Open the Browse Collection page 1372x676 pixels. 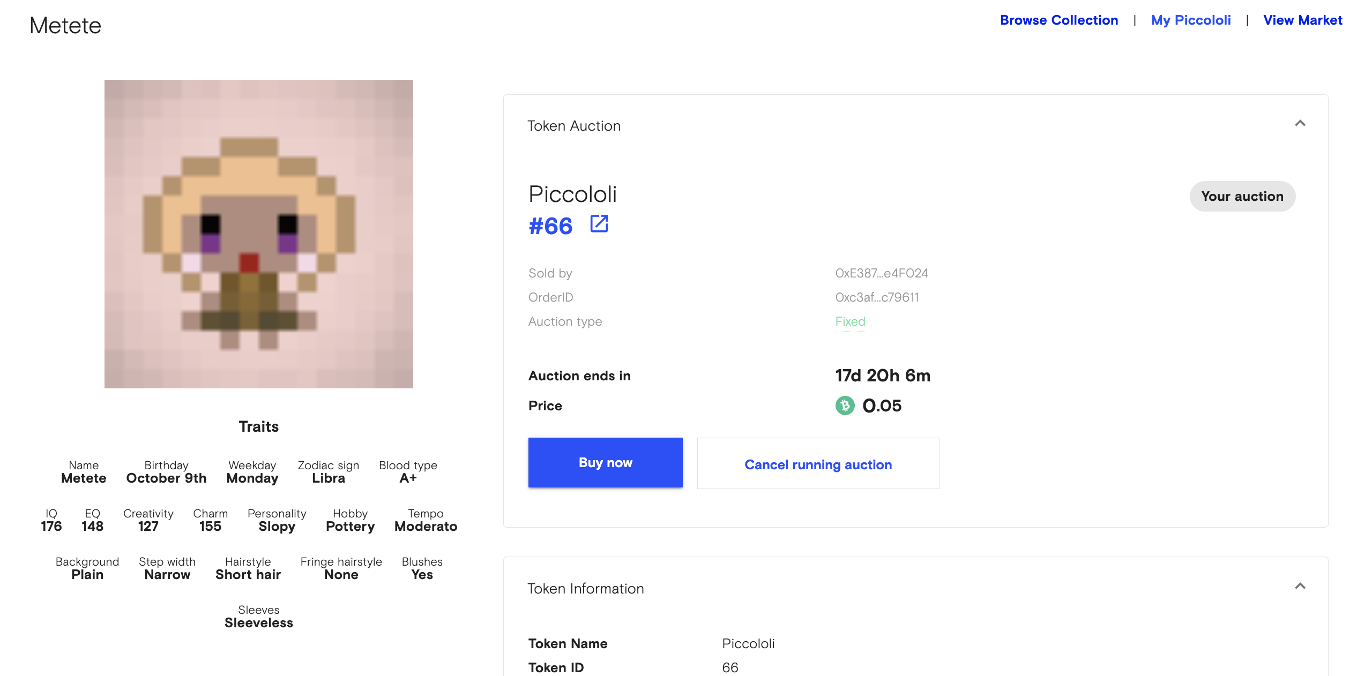(1059, 20)
